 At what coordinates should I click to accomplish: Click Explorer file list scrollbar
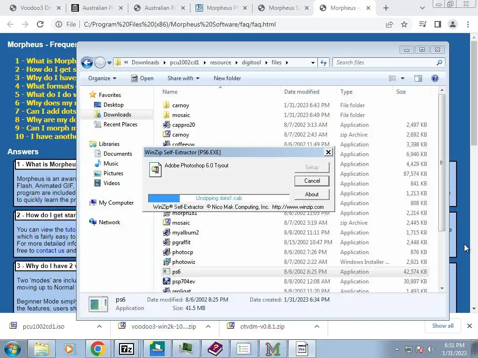point(442,163)
